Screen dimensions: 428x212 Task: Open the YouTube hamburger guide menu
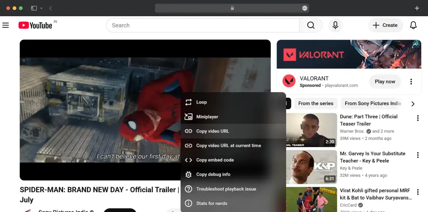tap(6, 25)
